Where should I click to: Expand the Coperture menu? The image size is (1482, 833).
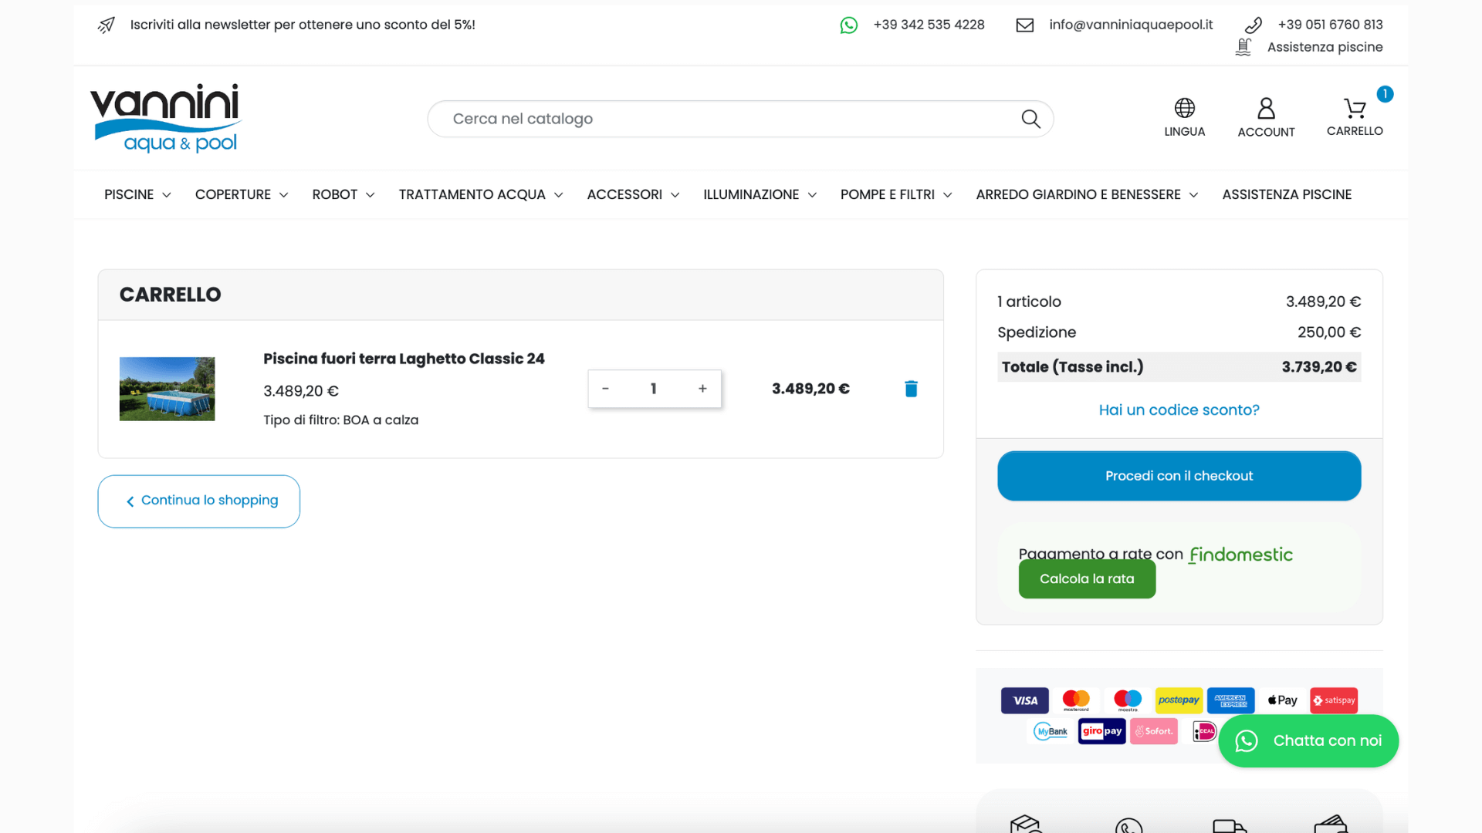pos(242,194)
